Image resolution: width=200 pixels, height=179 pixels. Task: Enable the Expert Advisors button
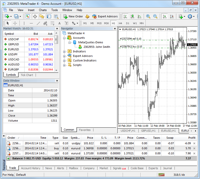click(x=105, y=16)
